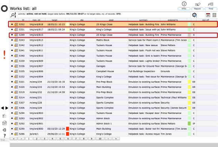Click the logout exit sidebar icon

[x=4, y=130]
